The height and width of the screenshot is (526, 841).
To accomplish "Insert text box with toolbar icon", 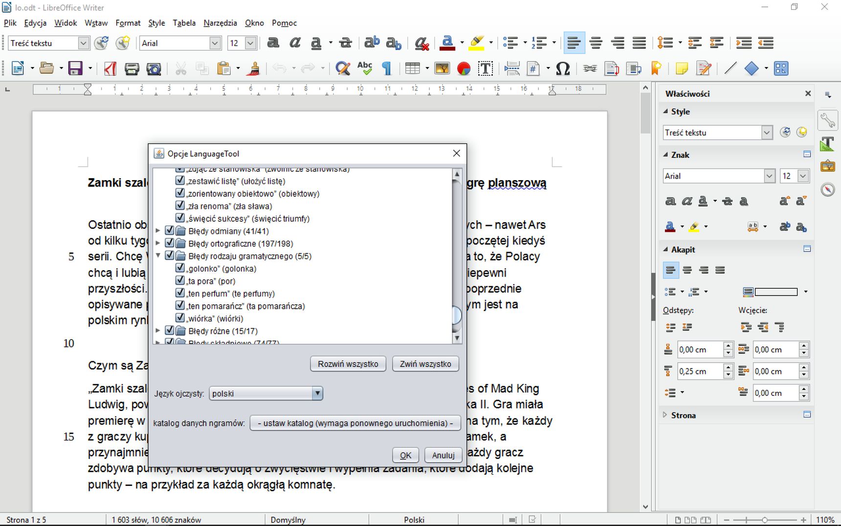I will [485, 69].
